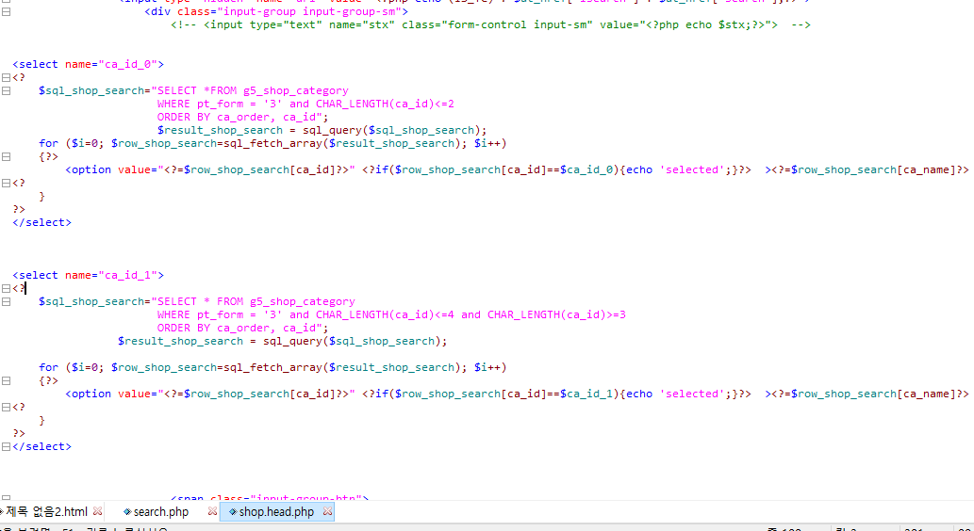Collapse fold at second $sql_shop_search line
This screenshot has width=974, height=531.
coord(6,302)
